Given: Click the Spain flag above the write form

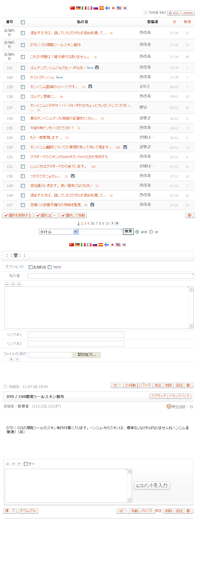Looking at the screenshot, I should [x=101, y=245].
